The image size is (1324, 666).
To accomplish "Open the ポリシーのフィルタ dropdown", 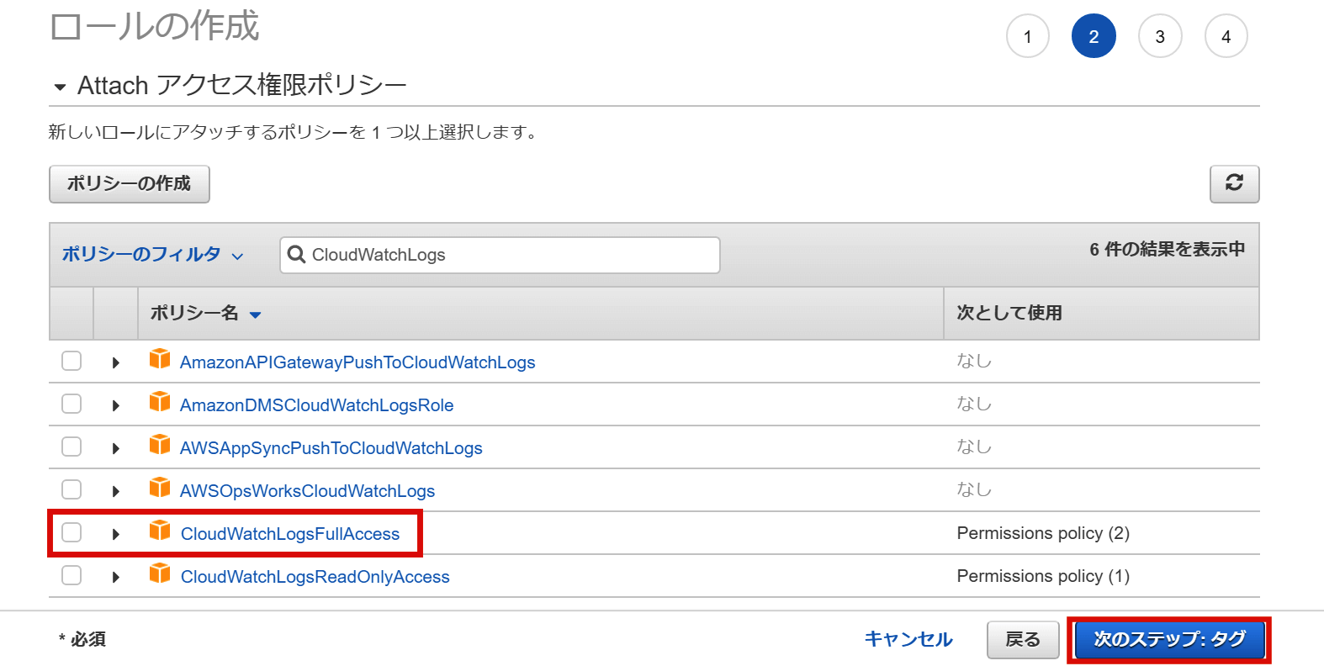I will [152, 255].
